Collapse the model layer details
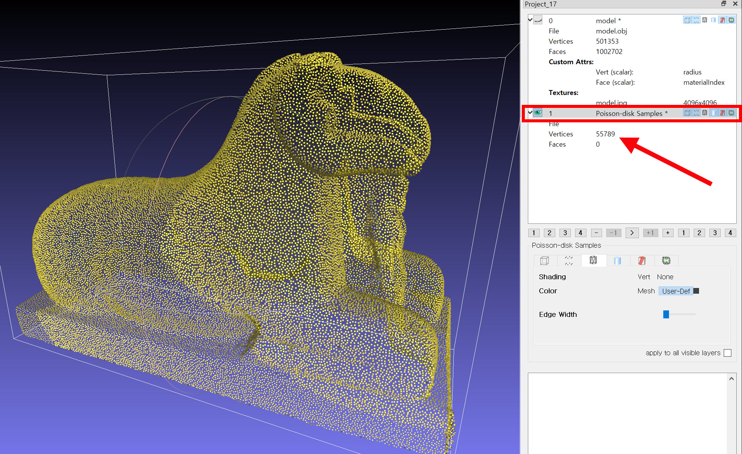Screen dimensions: 742x454 [x=530, y=20]
